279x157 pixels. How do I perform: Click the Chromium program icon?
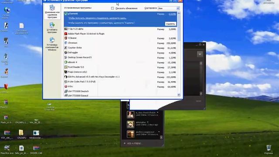click(66, 43)
